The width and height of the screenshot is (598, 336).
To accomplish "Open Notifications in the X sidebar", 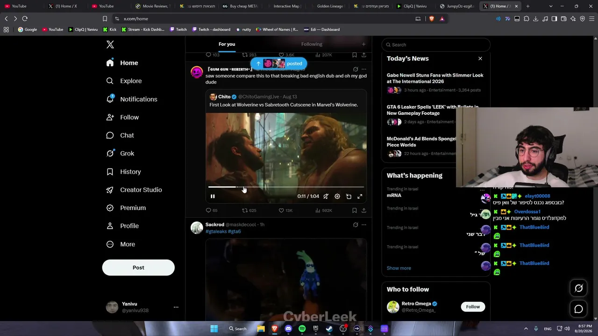I will point(132,99).
